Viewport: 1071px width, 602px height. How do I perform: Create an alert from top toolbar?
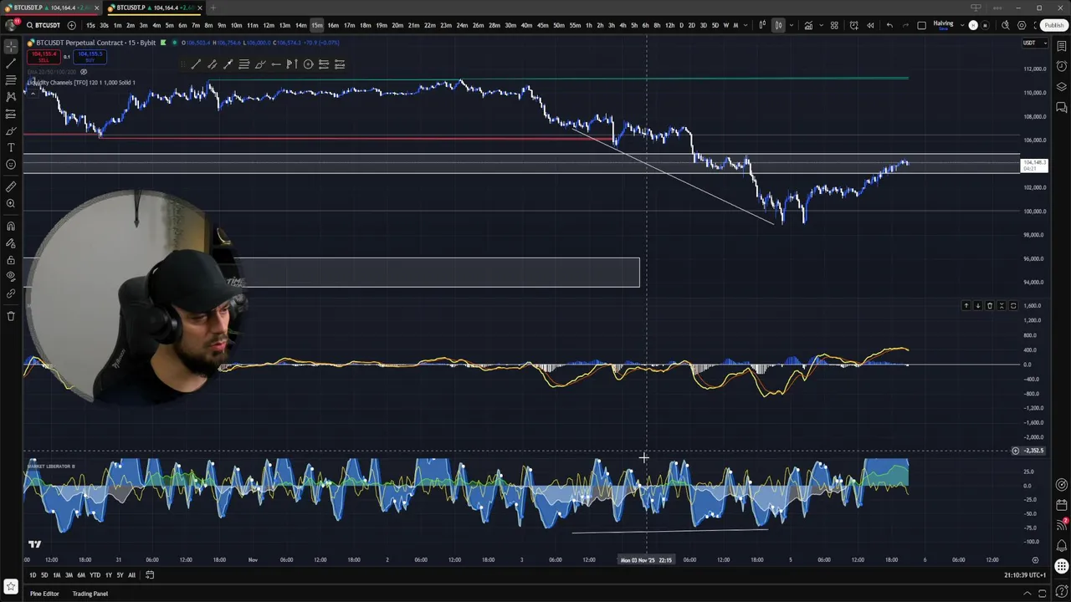coord(854,25)
